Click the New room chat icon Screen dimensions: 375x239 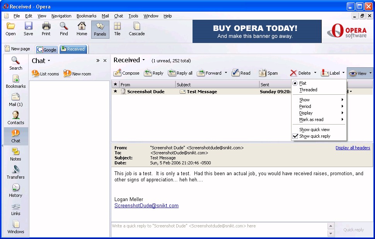77,74
